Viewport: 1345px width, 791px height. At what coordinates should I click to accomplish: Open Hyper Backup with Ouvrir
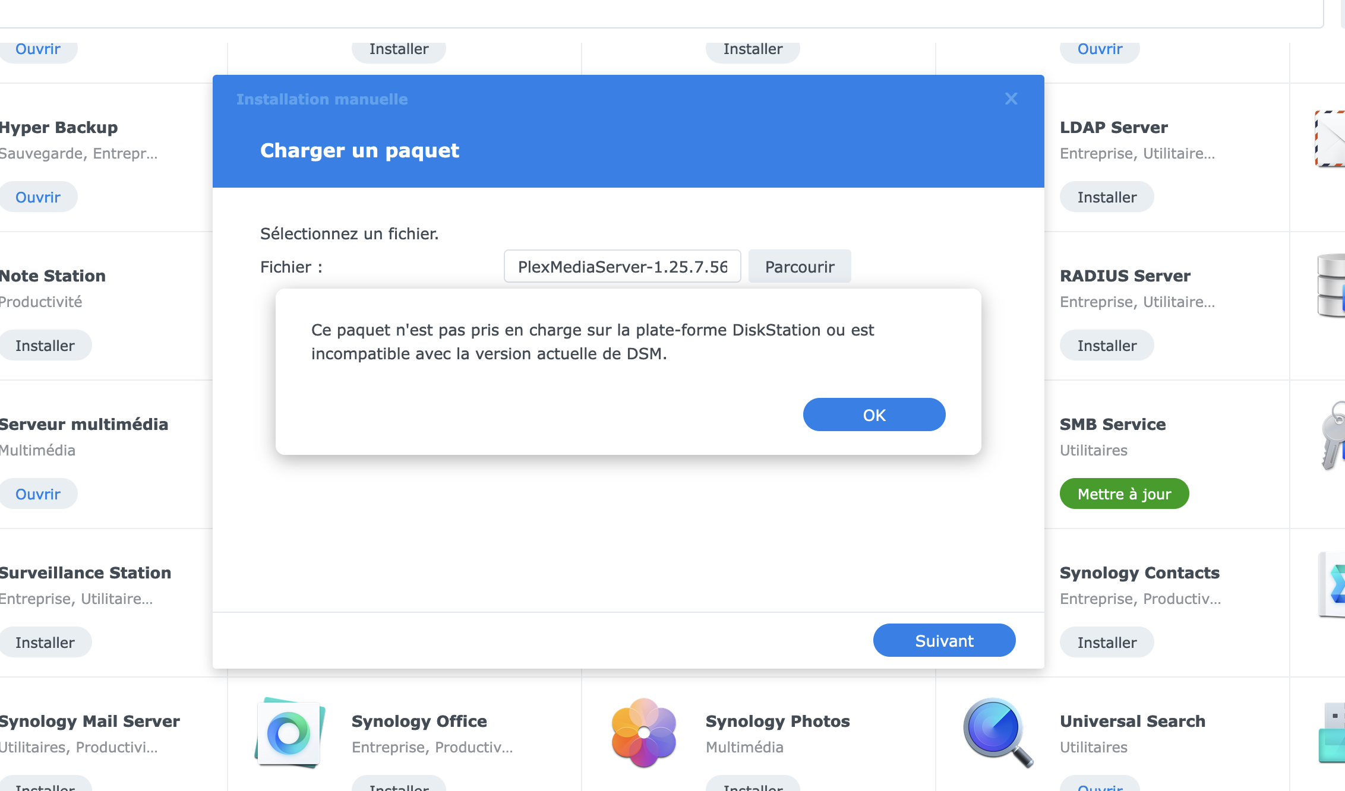[38, 197]
